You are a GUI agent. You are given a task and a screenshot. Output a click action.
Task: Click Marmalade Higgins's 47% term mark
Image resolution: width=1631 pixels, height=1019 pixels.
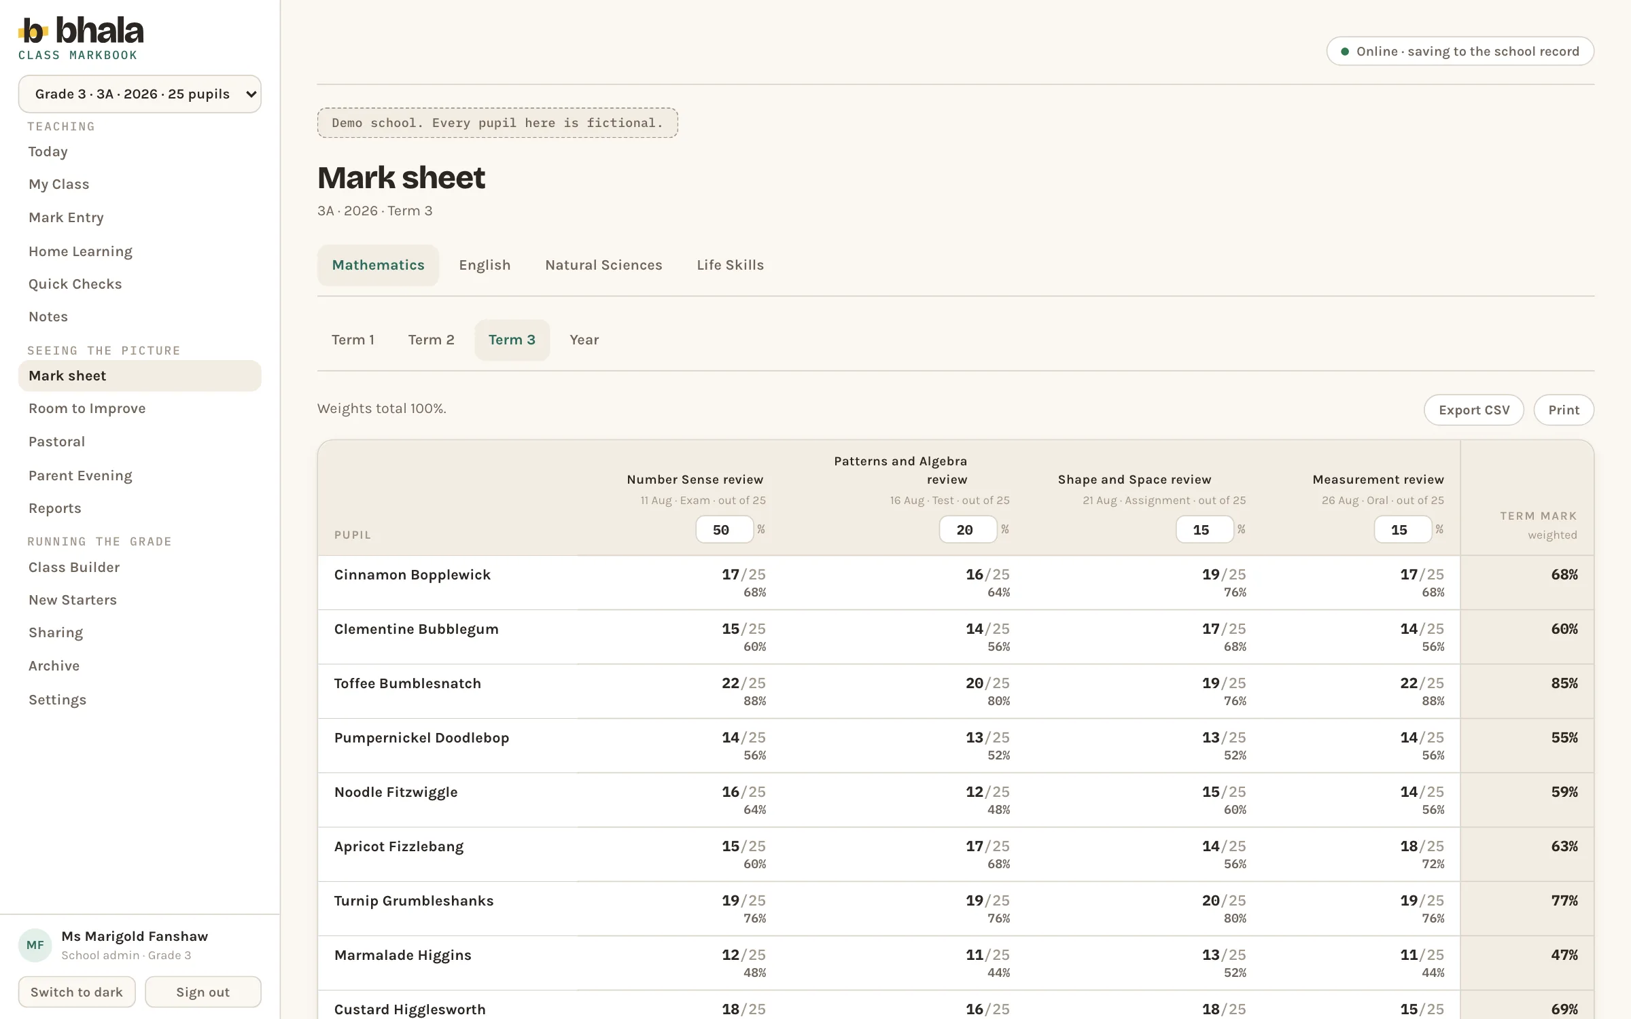1564,955
